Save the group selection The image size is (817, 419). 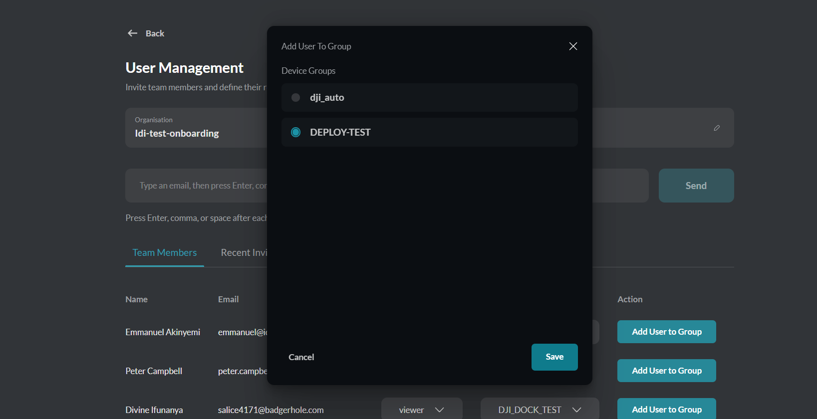tap(554, 357)
